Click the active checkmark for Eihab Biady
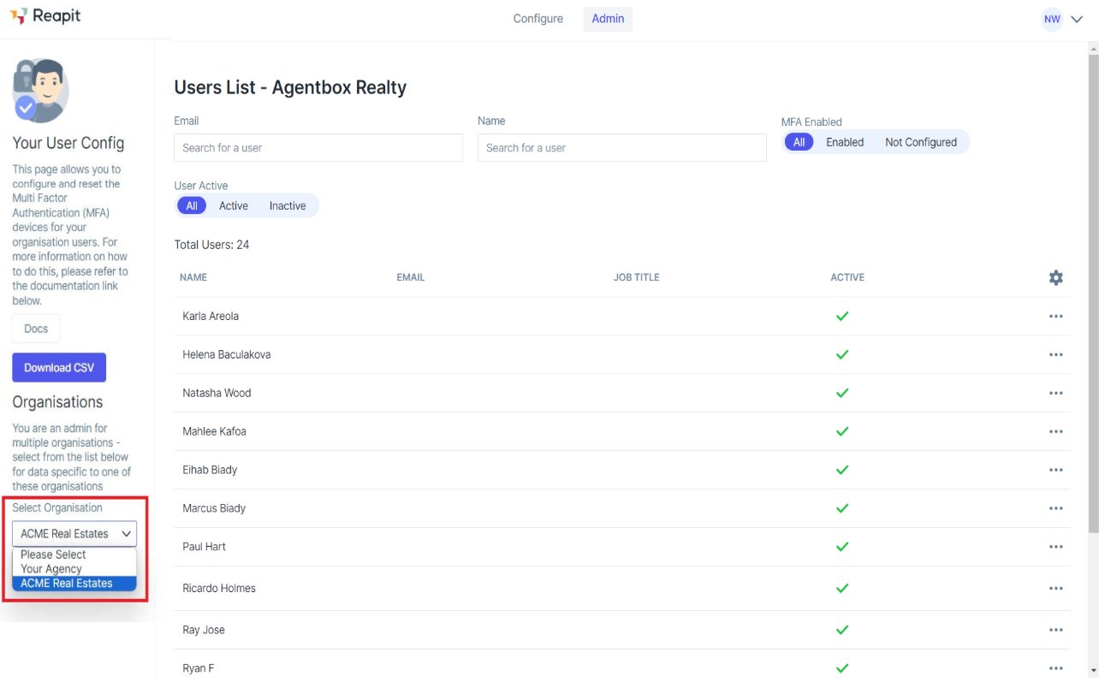Viewport: 1099px width, 682px height. (842, 470)
